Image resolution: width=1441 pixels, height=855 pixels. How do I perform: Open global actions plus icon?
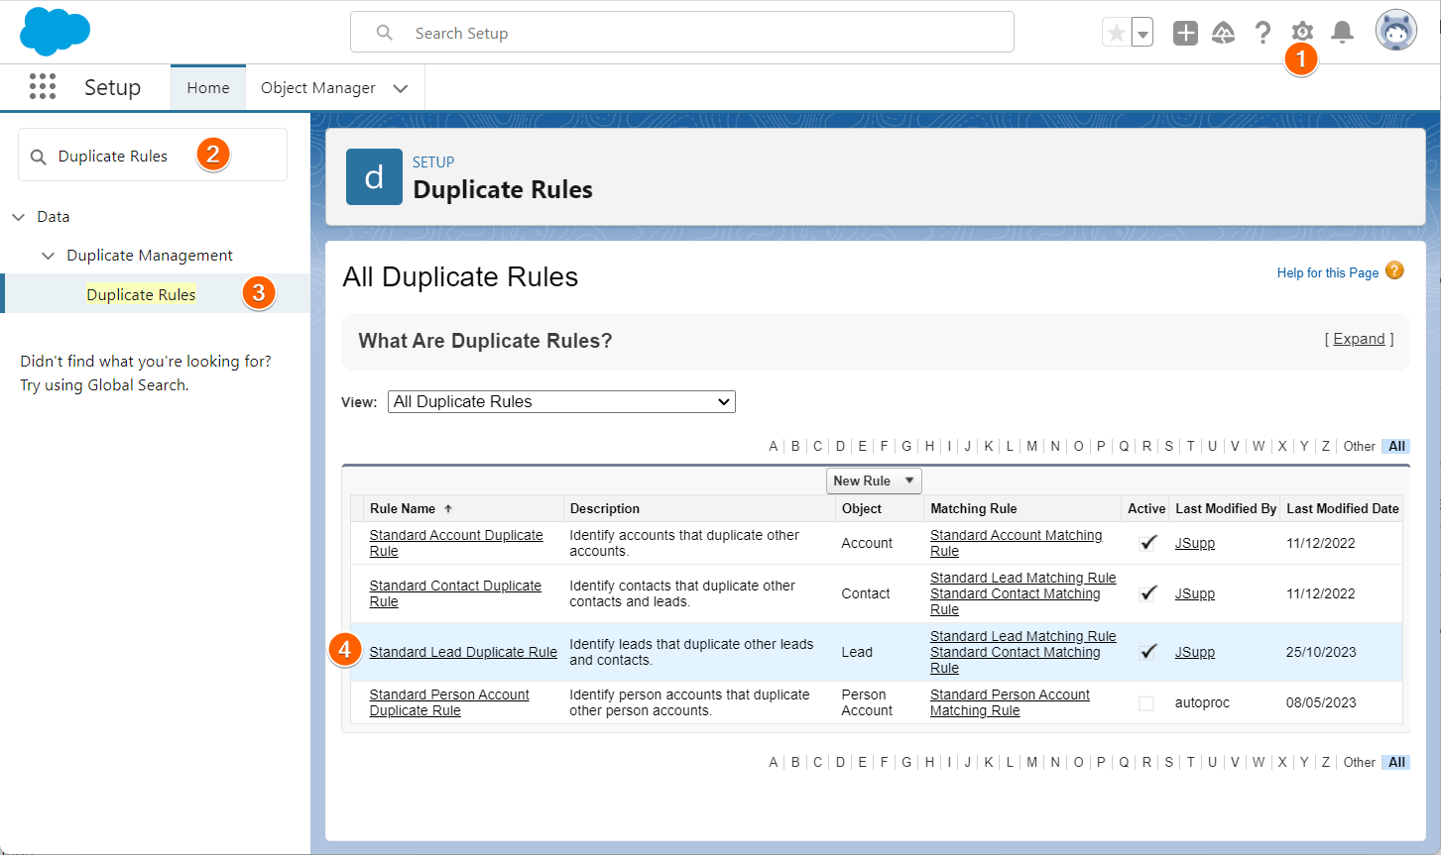coord(1185,33)
